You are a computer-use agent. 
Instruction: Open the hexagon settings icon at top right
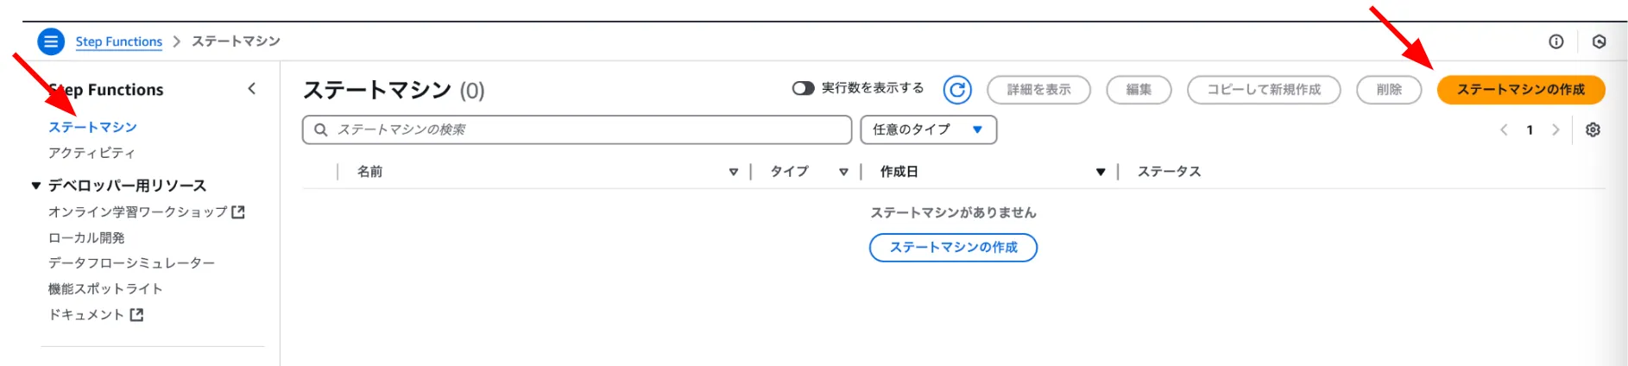[1599, 41]
